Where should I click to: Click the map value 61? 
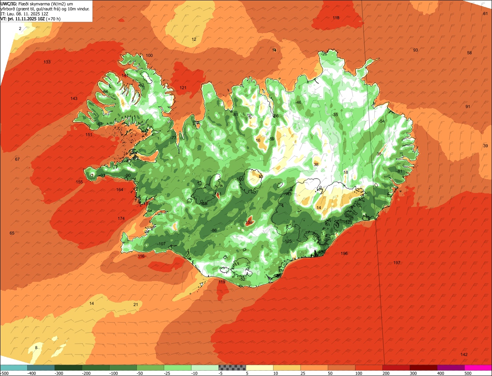point(485,13)
